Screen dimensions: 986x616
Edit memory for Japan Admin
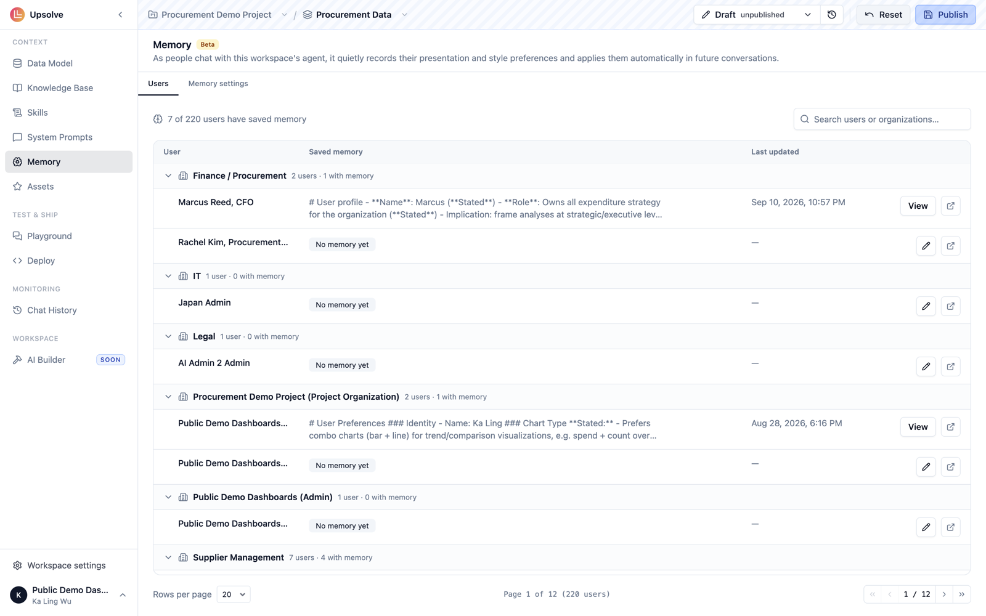click(x=926, y=306)
